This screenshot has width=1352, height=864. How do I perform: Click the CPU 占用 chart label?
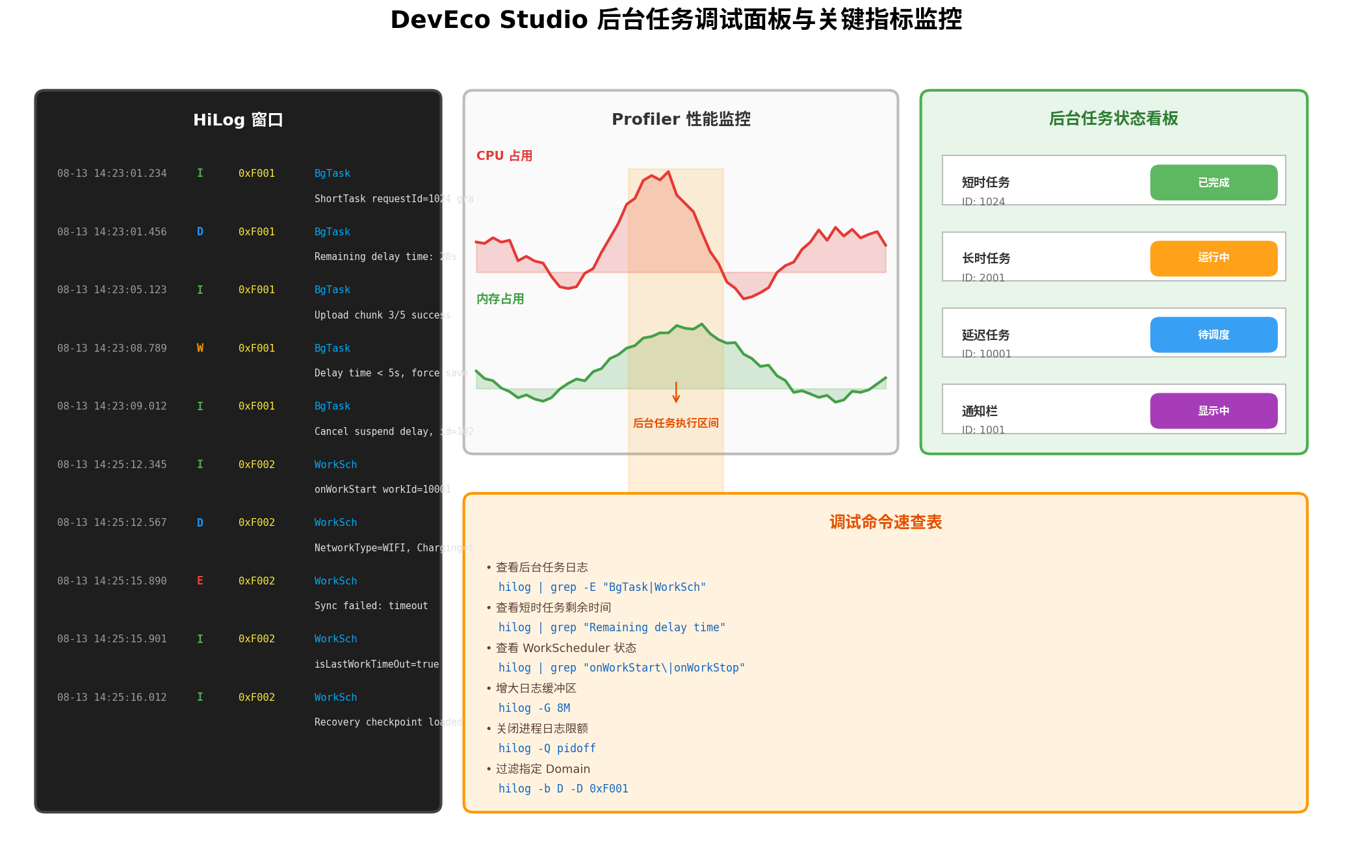(504, 156)
